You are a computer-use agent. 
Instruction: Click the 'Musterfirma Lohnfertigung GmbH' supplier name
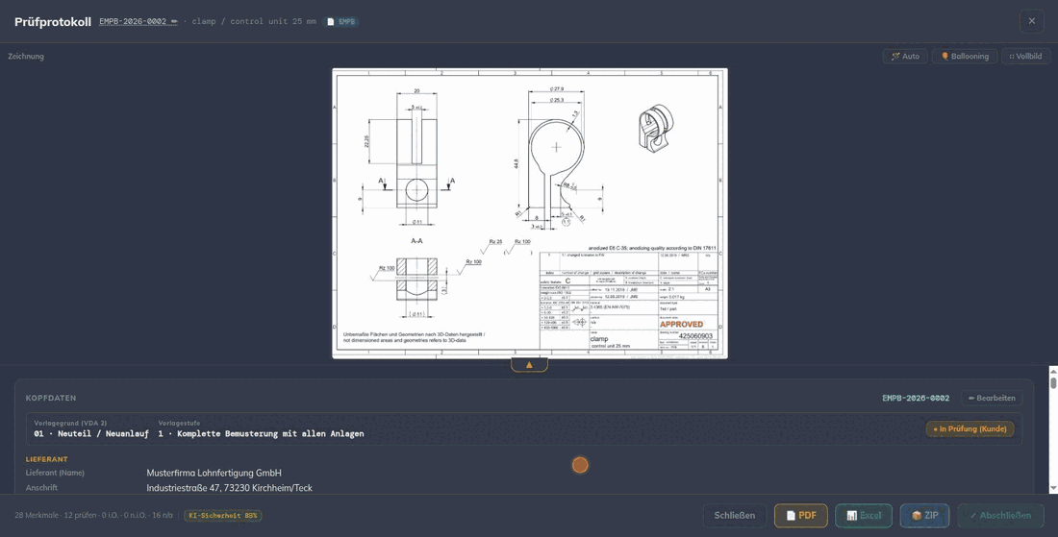click(x=214, y=473)
